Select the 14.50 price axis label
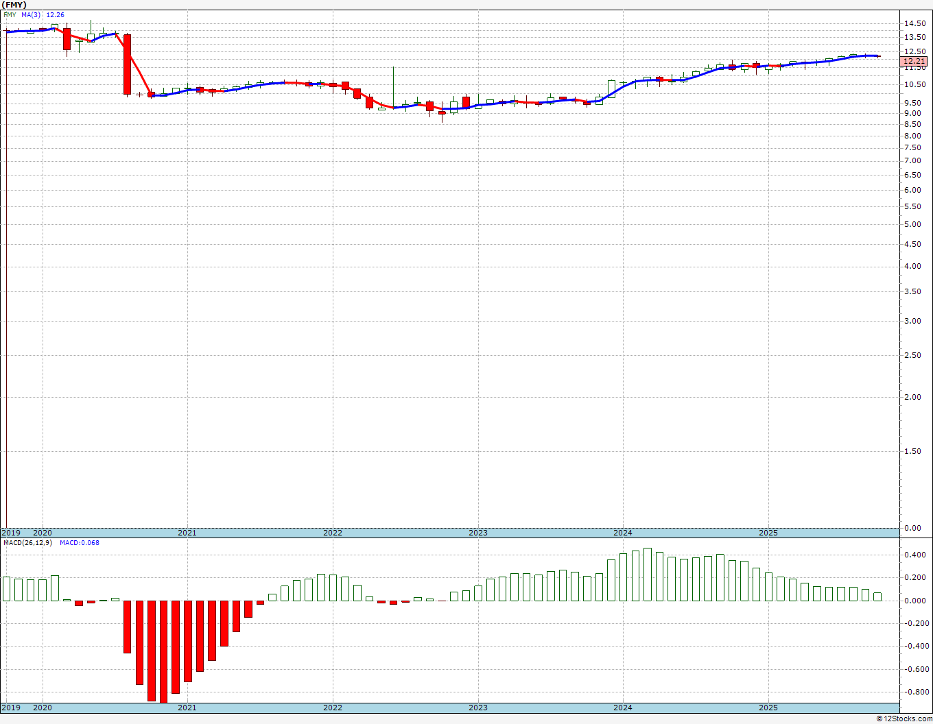 [914, 23]
